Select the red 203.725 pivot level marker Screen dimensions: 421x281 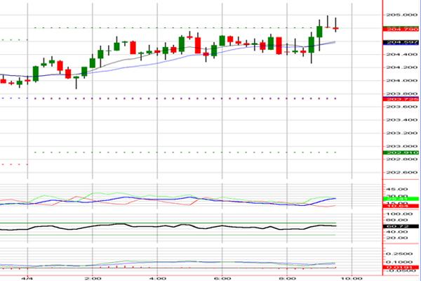(401, 99)
